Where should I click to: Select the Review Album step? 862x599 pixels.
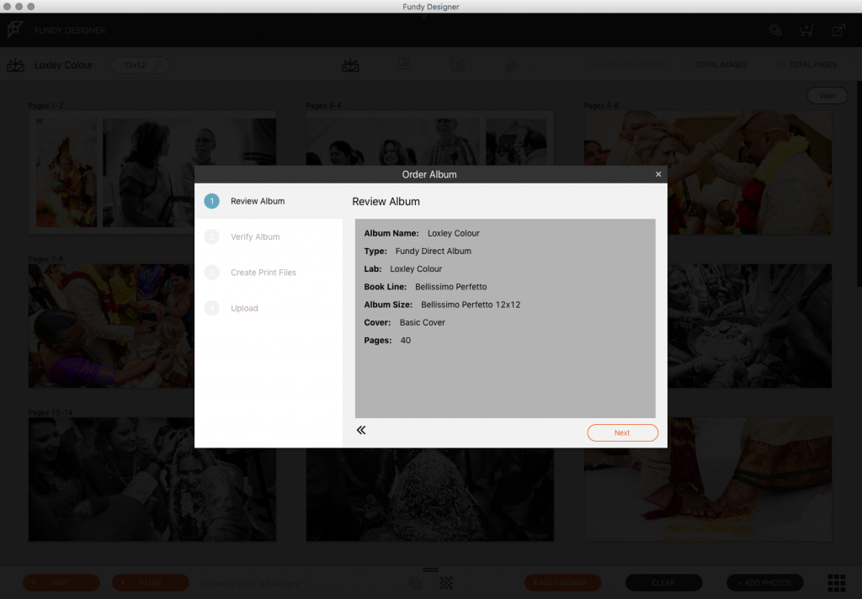269,201
